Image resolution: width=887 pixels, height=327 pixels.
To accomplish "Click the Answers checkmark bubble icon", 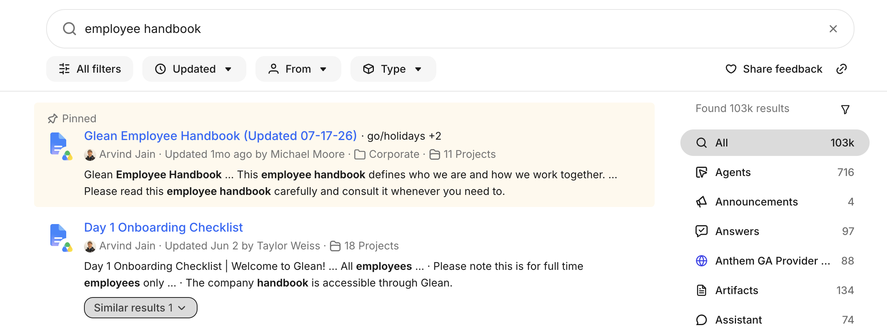I will click(702, 231).
